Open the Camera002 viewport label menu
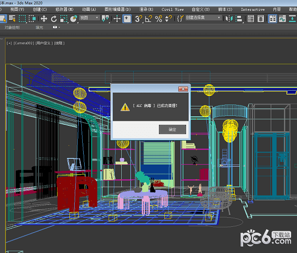The width and height of the screenshot is (297, 253). click(23, 43)
